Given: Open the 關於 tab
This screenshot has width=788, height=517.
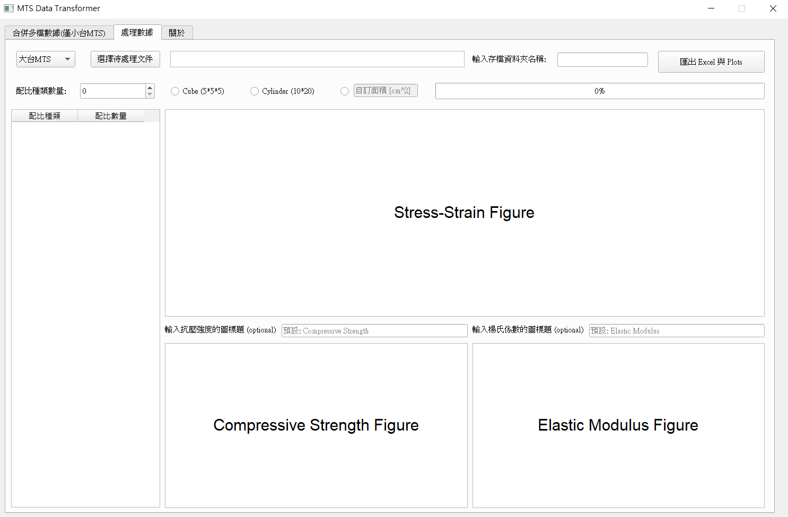Looking at the screenshot, I should point(177,33).
